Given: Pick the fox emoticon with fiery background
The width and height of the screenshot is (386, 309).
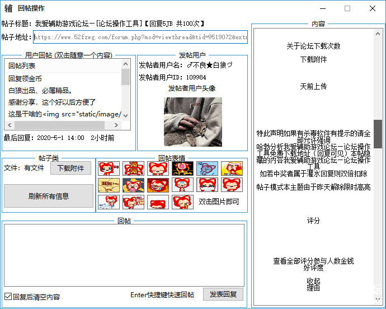Looking at the screenshot, I should 158,185.
